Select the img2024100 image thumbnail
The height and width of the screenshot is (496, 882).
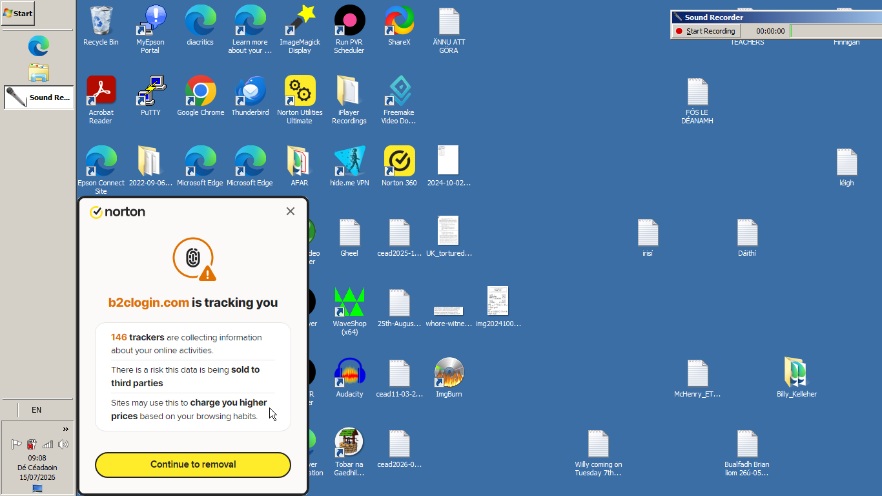(498, 307)
